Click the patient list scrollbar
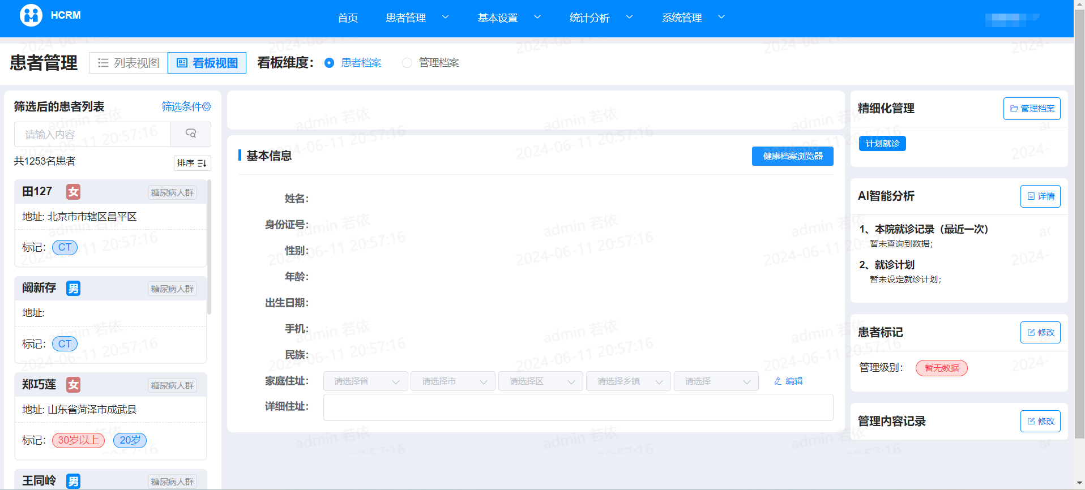Image resolution: width=1085 pixels, height=490 pixels. tap(209, 247)
